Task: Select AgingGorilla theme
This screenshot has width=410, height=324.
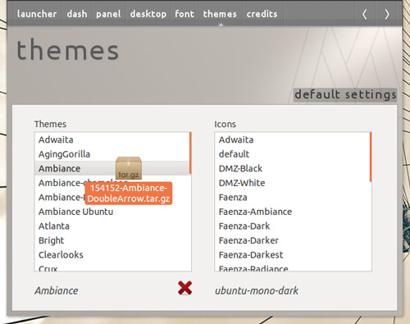Action: tap(112, 154)
